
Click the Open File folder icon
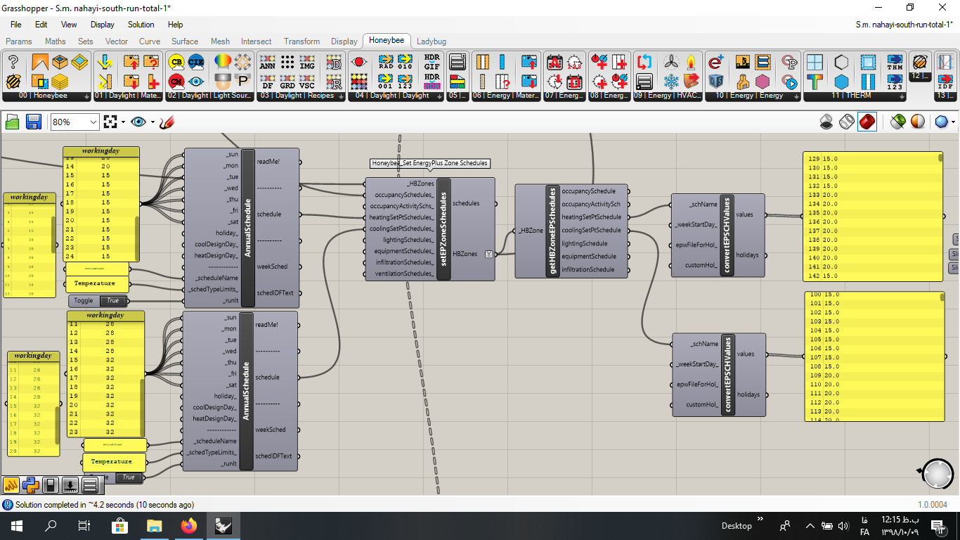[x=13, y=122]
